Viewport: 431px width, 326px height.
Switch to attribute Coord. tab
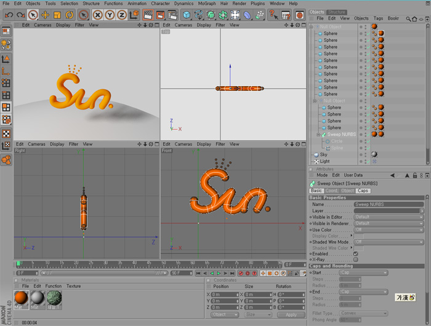[331, 191]
